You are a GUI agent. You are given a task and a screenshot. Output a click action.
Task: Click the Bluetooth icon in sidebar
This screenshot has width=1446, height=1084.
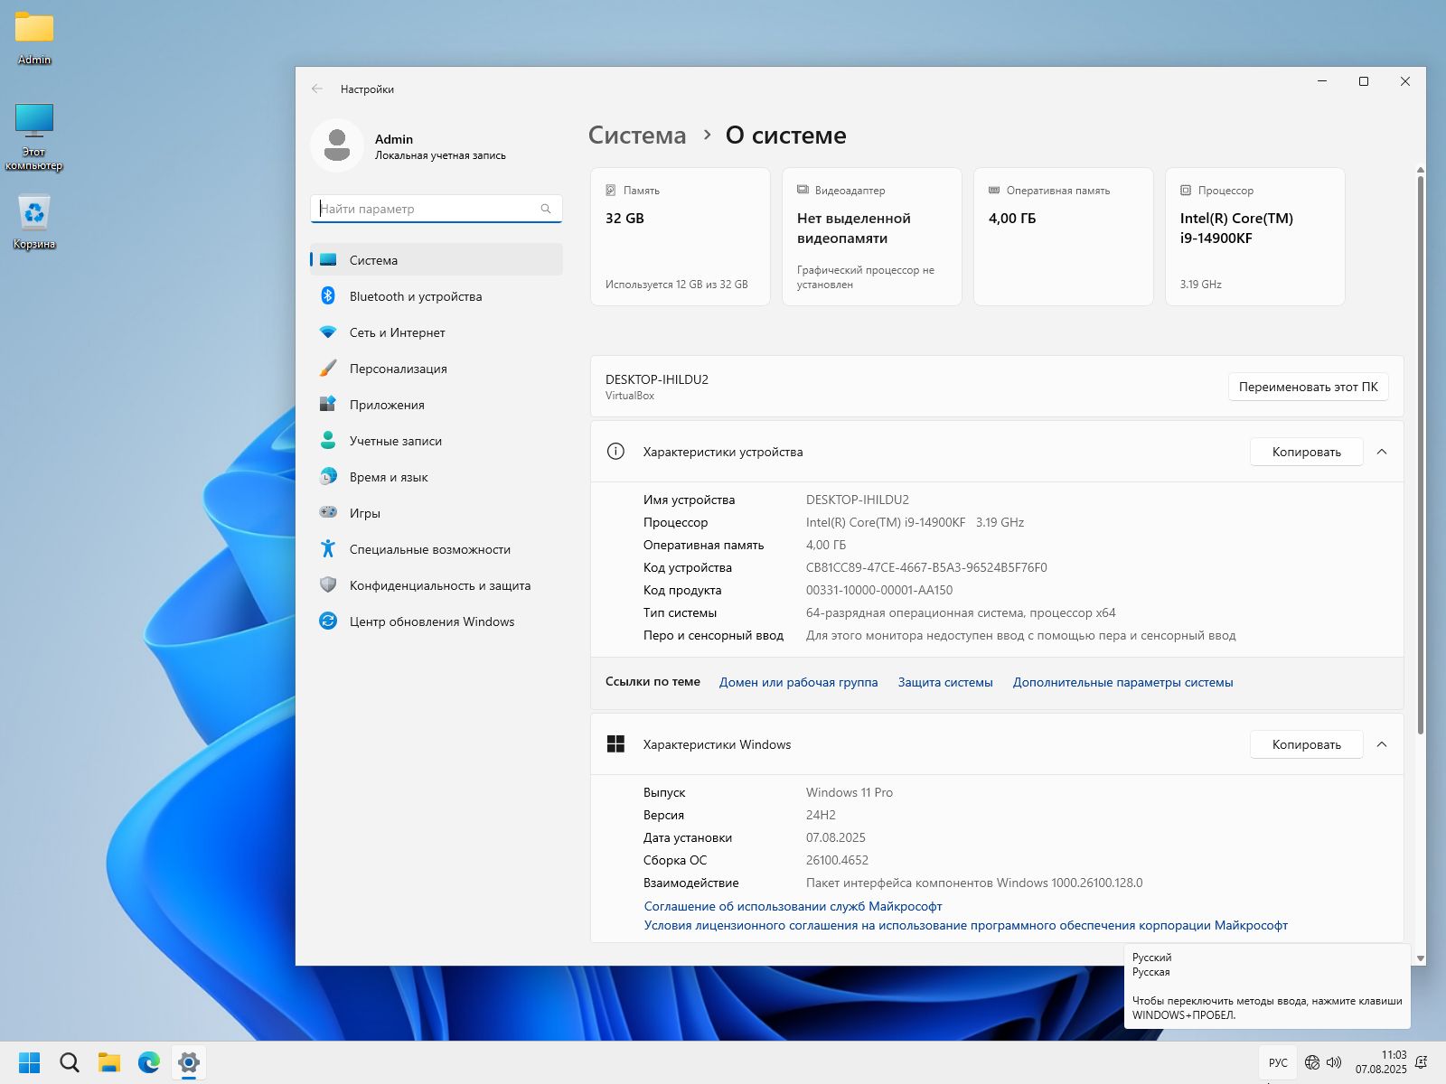[328, 296]
